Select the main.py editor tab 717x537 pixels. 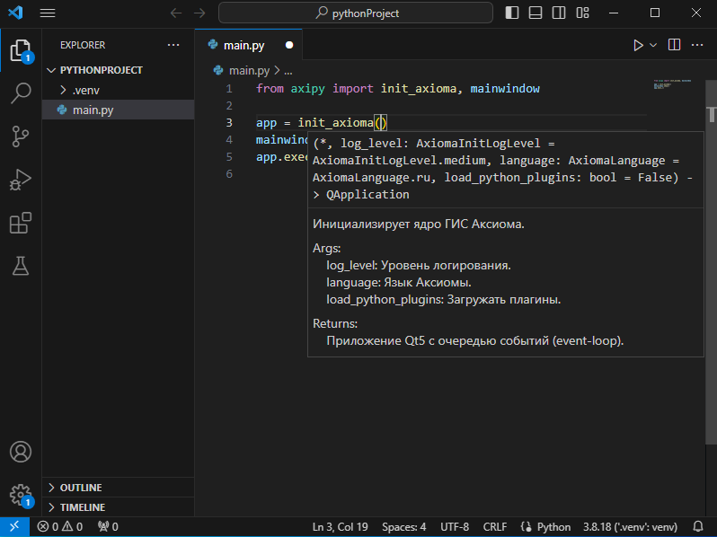244,45
